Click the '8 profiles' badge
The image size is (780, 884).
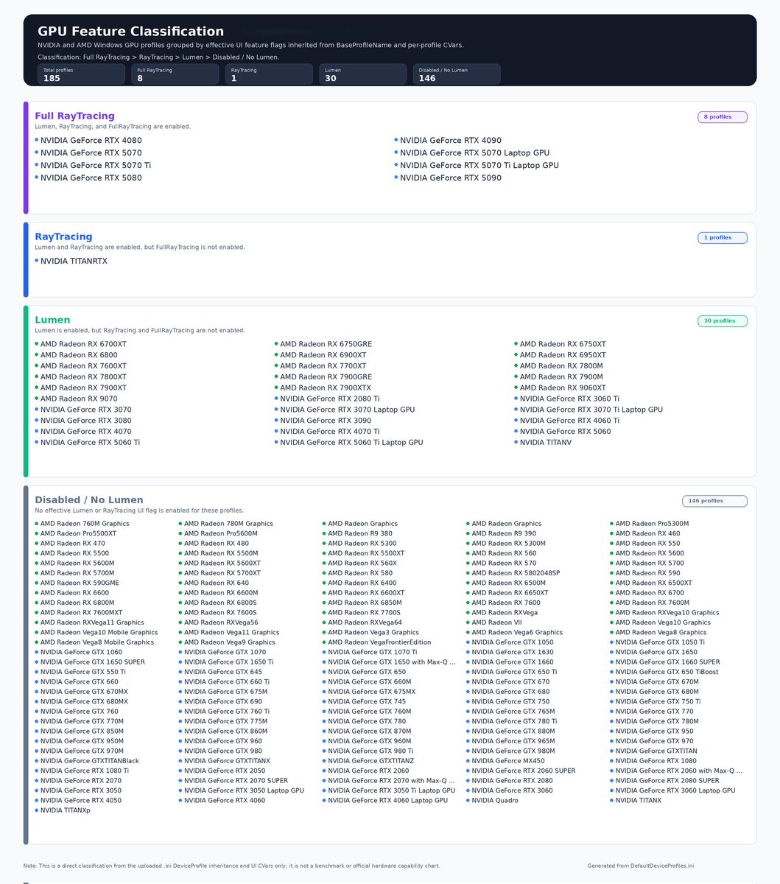[x=723, y=117]
